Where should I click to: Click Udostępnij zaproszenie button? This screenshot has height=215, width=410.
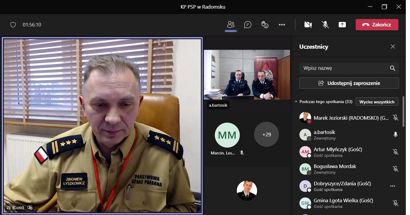[x=349, y=83]
